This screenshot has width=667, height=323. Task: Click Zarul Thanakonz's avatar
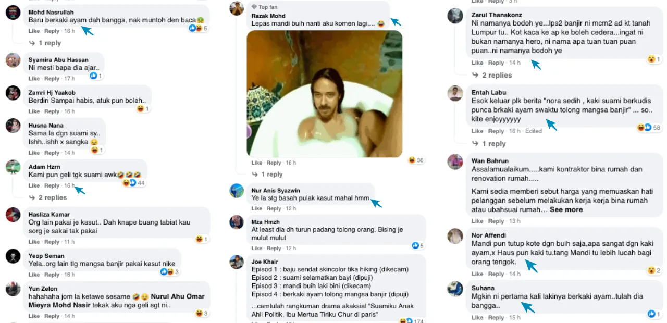tap(455, 16)
